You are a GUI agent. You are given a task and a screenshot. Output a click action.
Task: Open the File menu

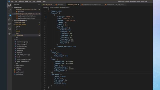(x=12, y=1)
